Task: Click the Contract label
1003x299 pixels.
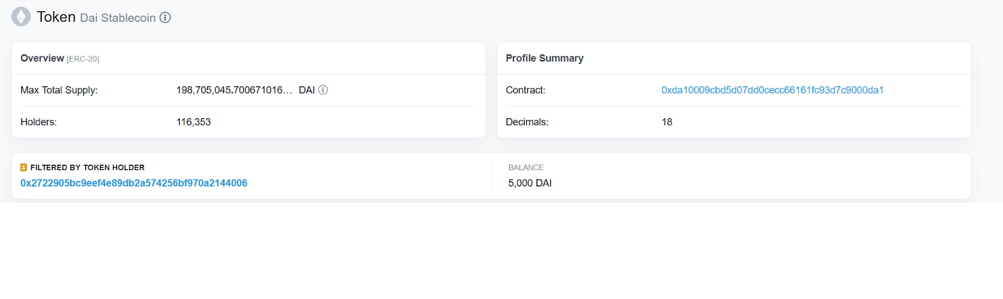Action: (x=525, y=90)
